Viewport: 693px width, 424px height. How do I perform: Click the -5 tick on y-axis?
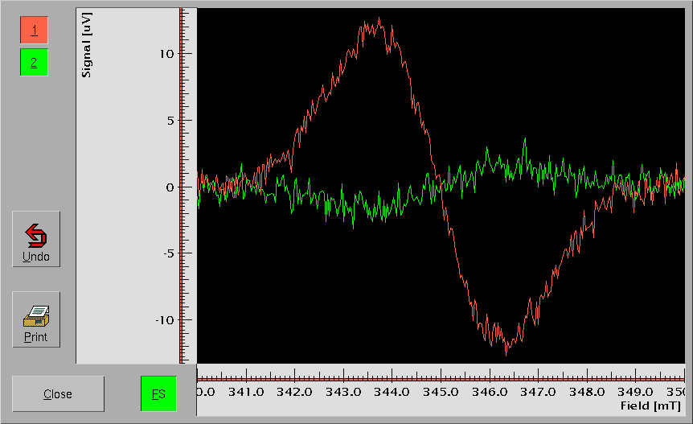(x=165, y=253)
